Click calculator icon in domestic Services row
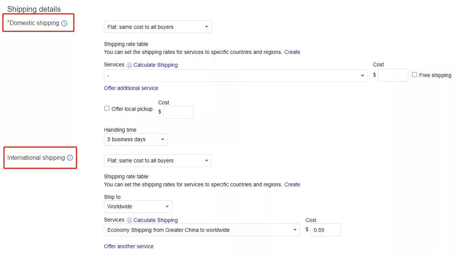 pyautogui.click(x=129, y=65)
